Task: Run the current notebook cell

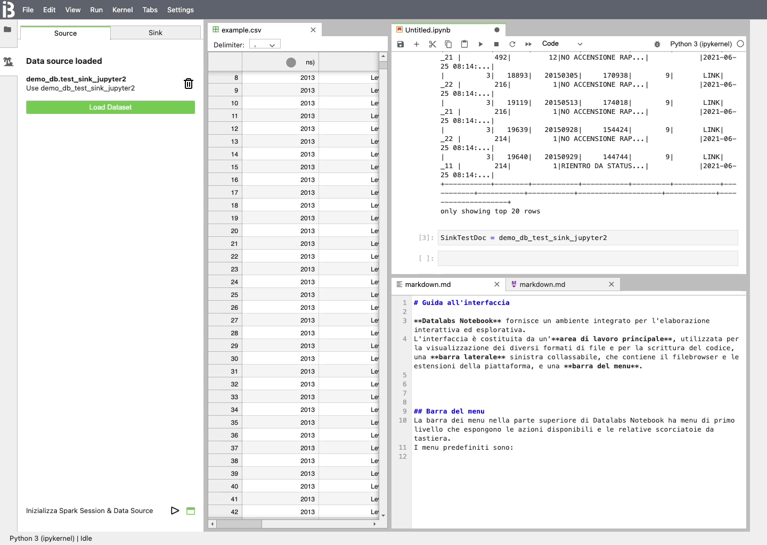Action: 480,44
